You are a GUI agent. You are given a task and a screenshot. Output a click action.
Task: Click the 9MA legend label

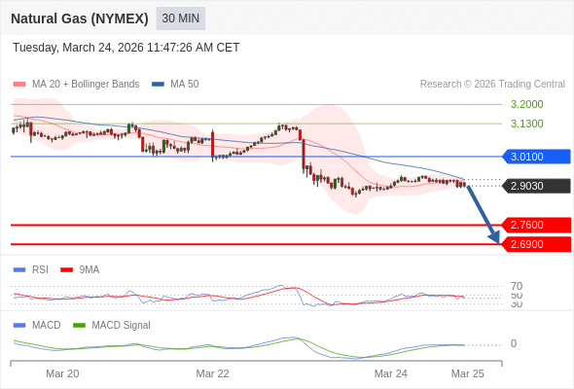90,269
